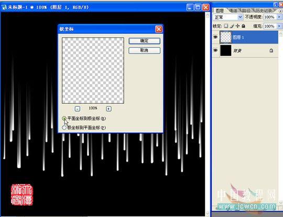Select 极坐标到平面坐标 radio option
This screenshot has width=283, height=217.
pos(64,128)
